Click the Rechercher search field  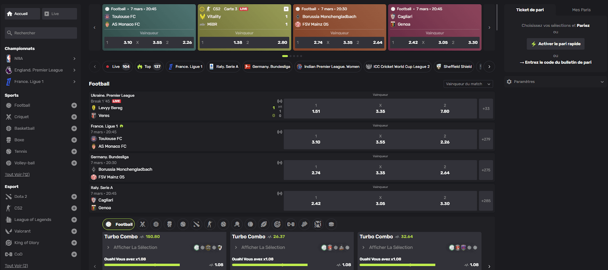click(41, 33)
